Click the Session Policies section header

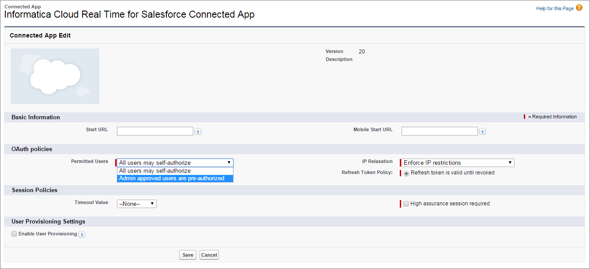(34, 190)
